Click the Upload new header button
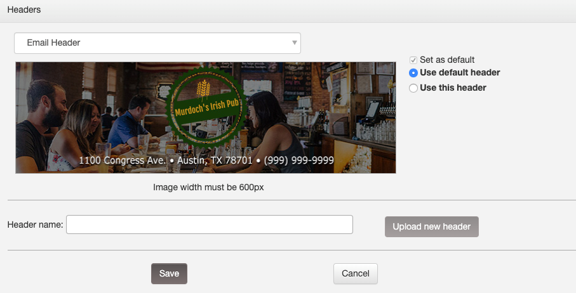Viewport: 576px width, 293px height. [432, 226]
